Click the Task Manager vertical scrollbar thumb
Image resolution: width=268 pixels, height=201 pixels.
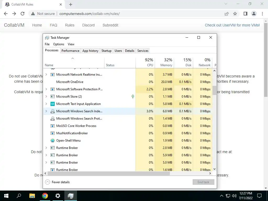click(214, 90)
